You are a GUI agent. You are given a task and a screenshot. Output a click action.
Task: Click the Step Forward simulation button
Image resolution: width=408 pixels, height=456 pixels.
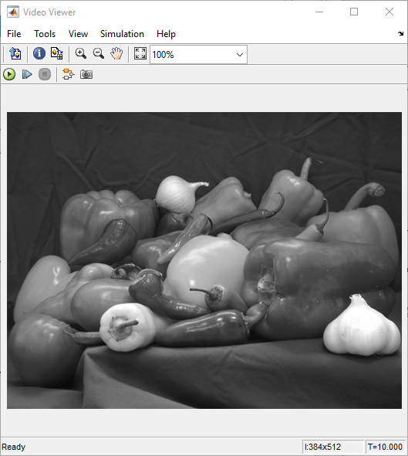point(27,74)
